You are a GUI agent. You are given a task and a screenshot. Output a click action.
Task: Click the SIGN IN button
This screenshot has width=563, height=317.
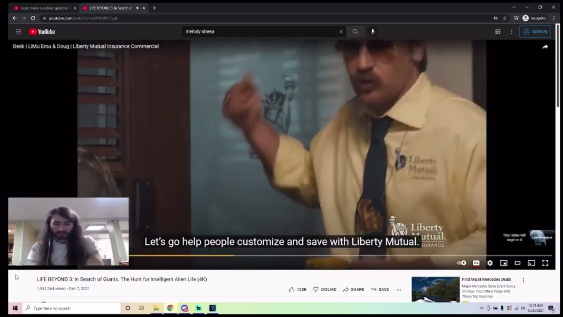[x=535, y=32]
